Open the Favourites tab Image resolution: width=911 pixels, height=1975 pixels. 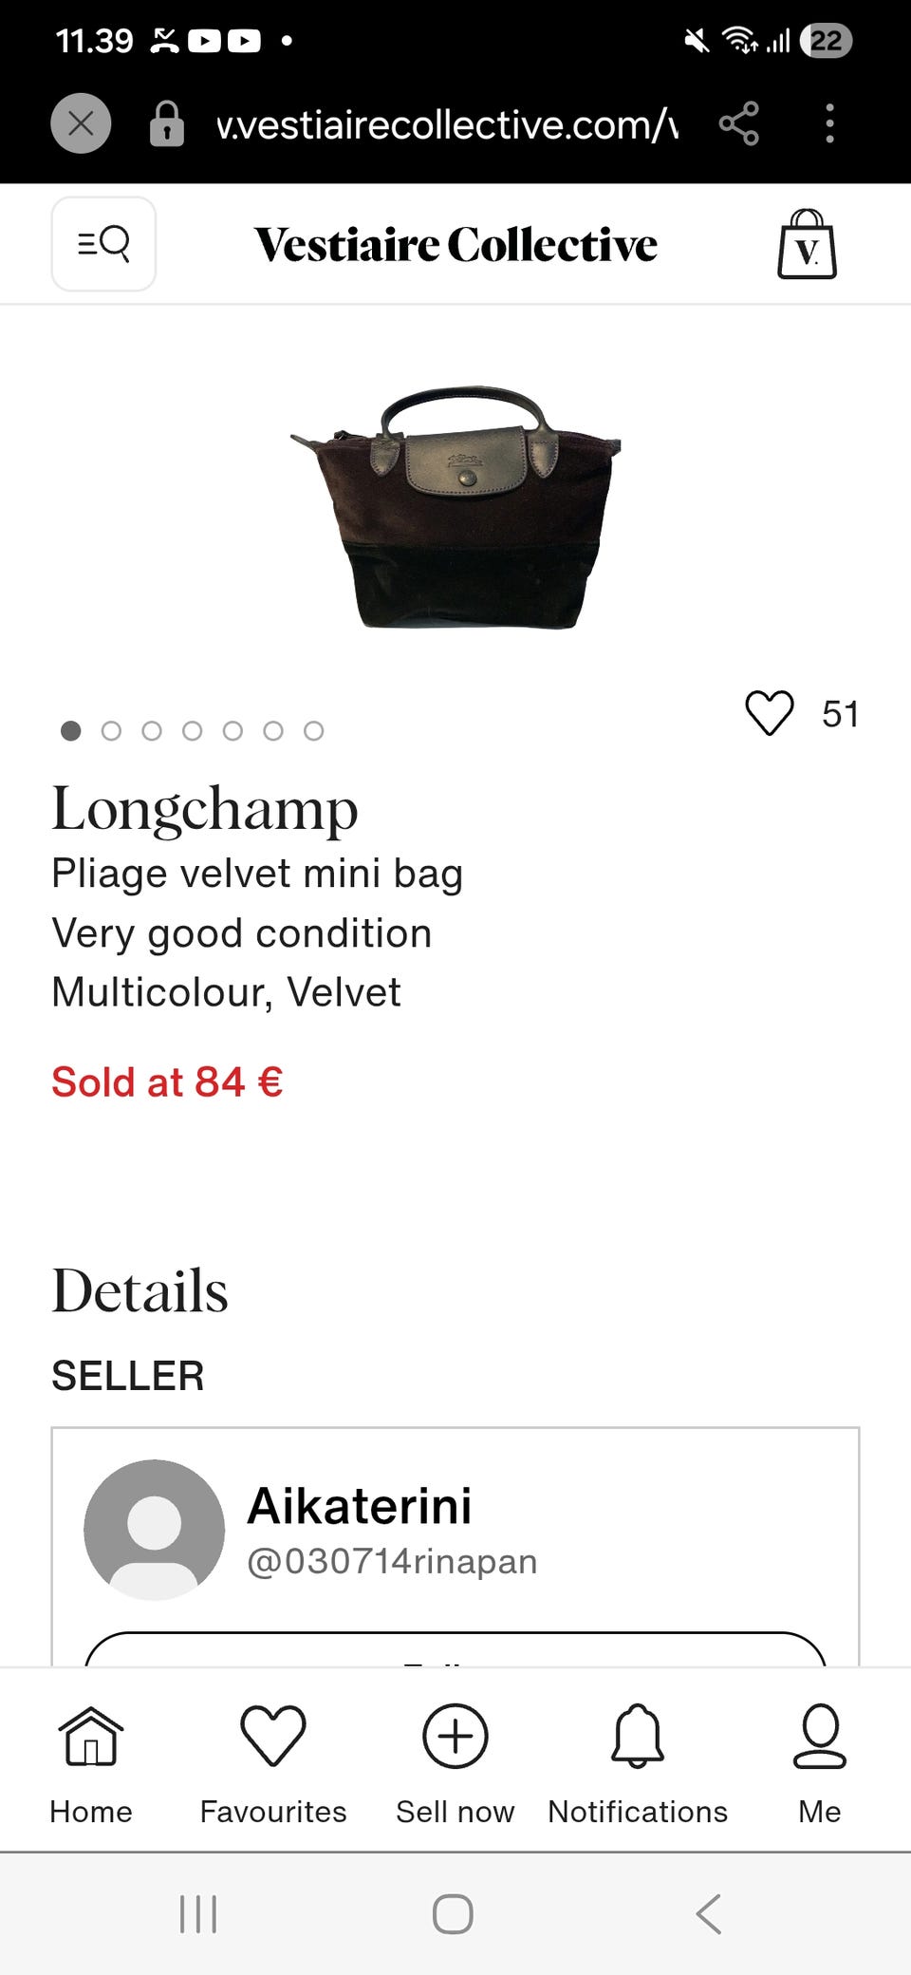(273, 1763)
